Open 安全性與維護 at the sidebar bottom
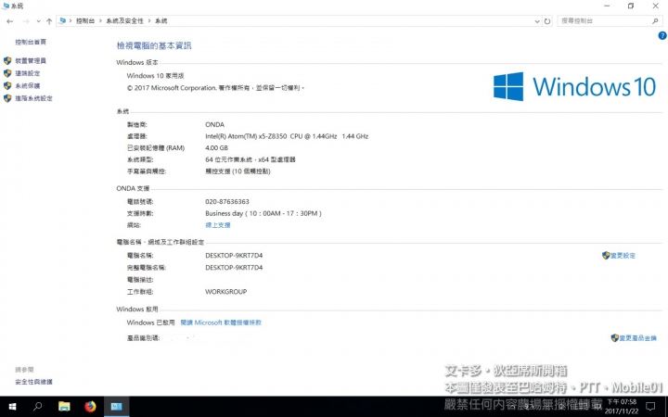This screenshot has height=417, width=668. point(33,382)
